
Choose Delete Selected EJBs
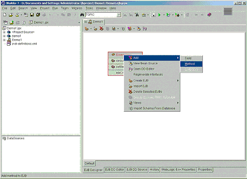(152, 92)
